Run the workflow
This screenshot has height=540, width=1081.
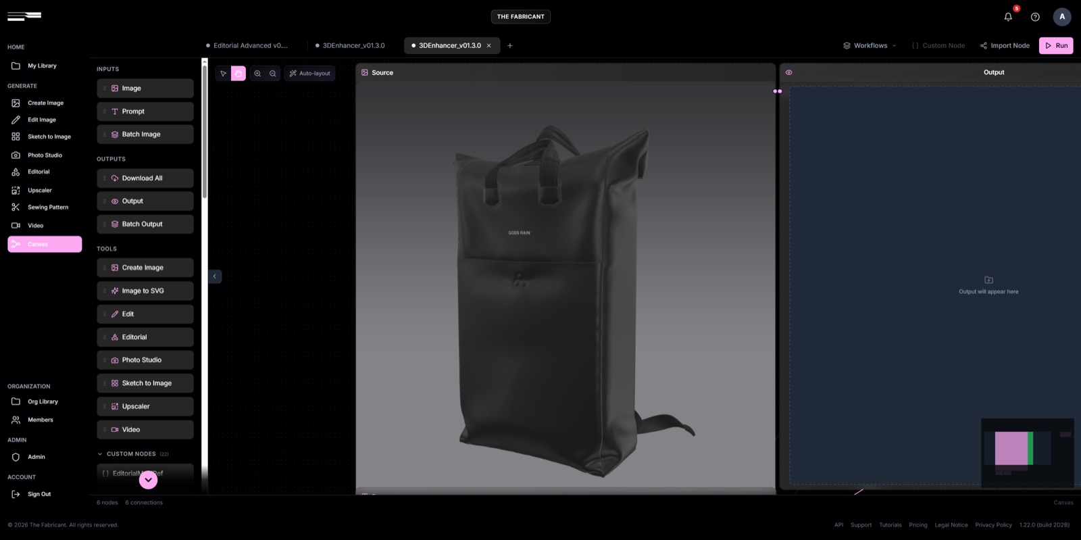(1056, 46)
